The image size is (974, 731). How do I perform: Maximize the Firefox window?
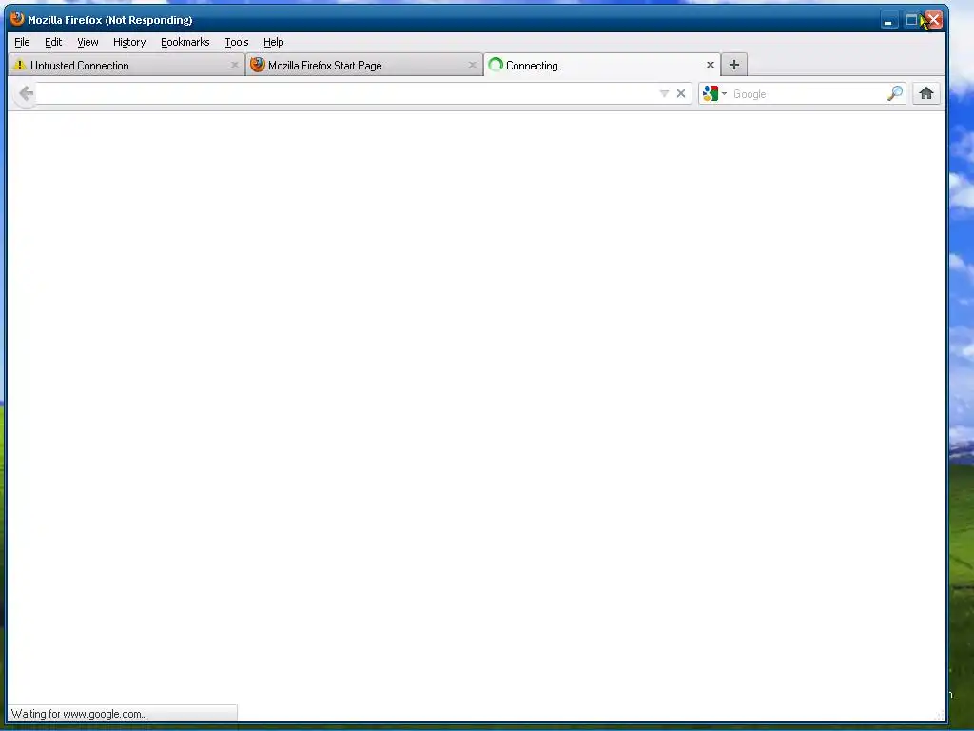[910, 21]
